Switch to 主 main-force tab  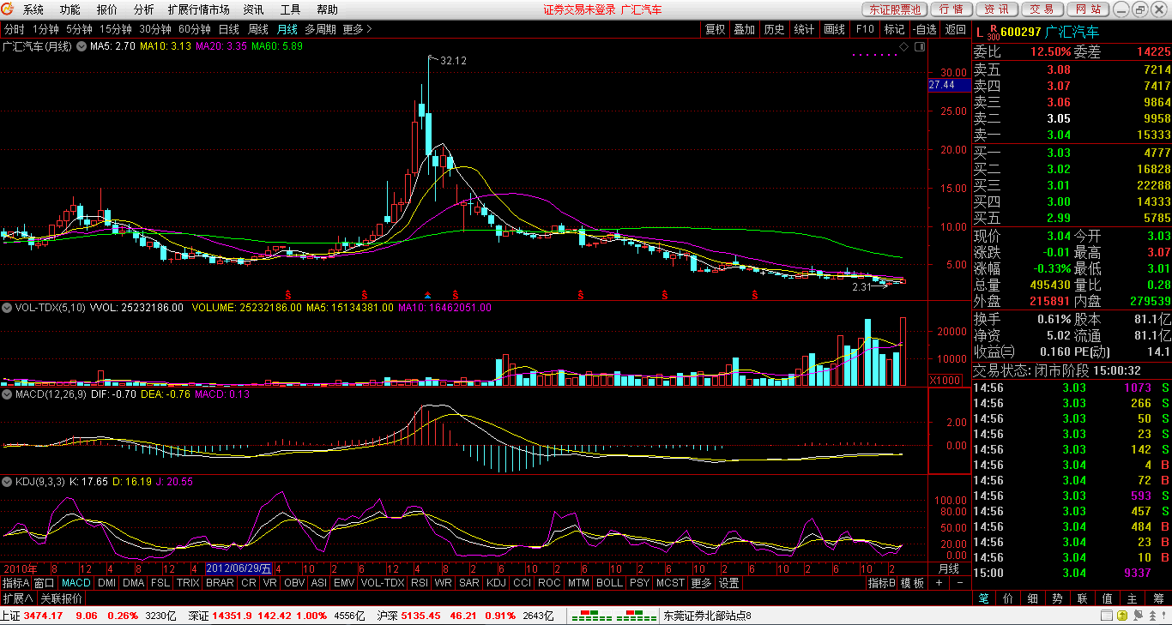[1133, 598]
